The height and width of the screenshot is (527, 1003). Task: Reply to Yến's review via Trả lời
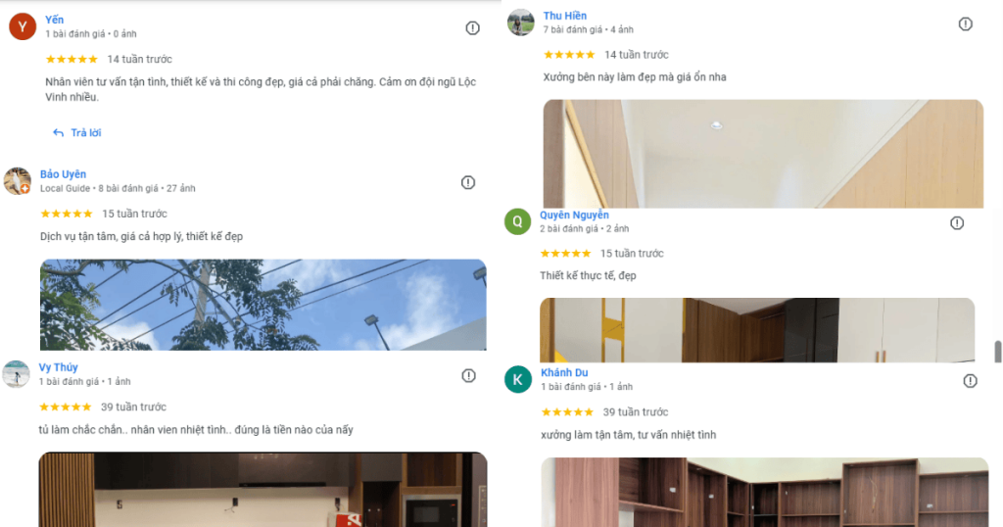(x=76, y=133)
